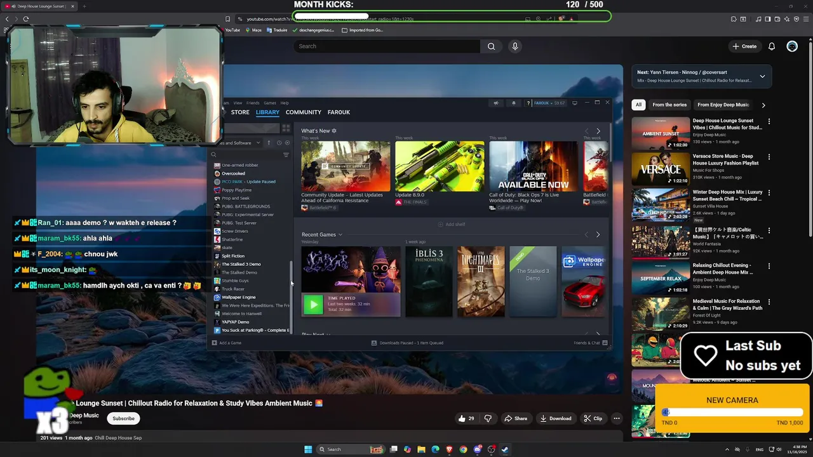Filter Steam library by recent activity clock

pos(279,143)
